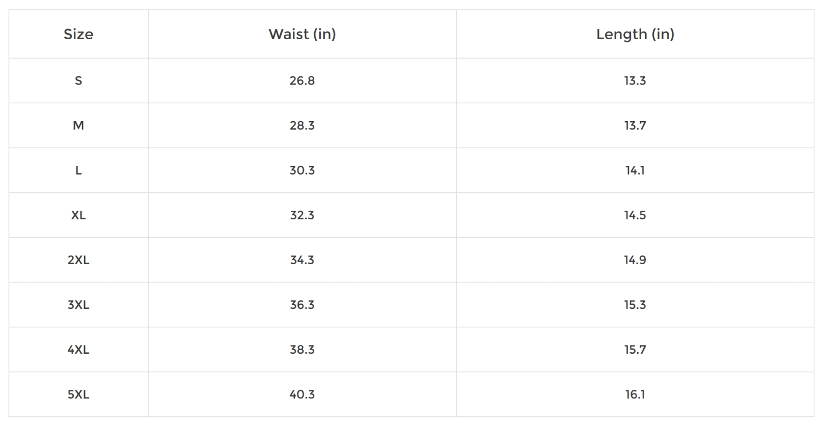Click the 40.3 waist value

(302, 394)
